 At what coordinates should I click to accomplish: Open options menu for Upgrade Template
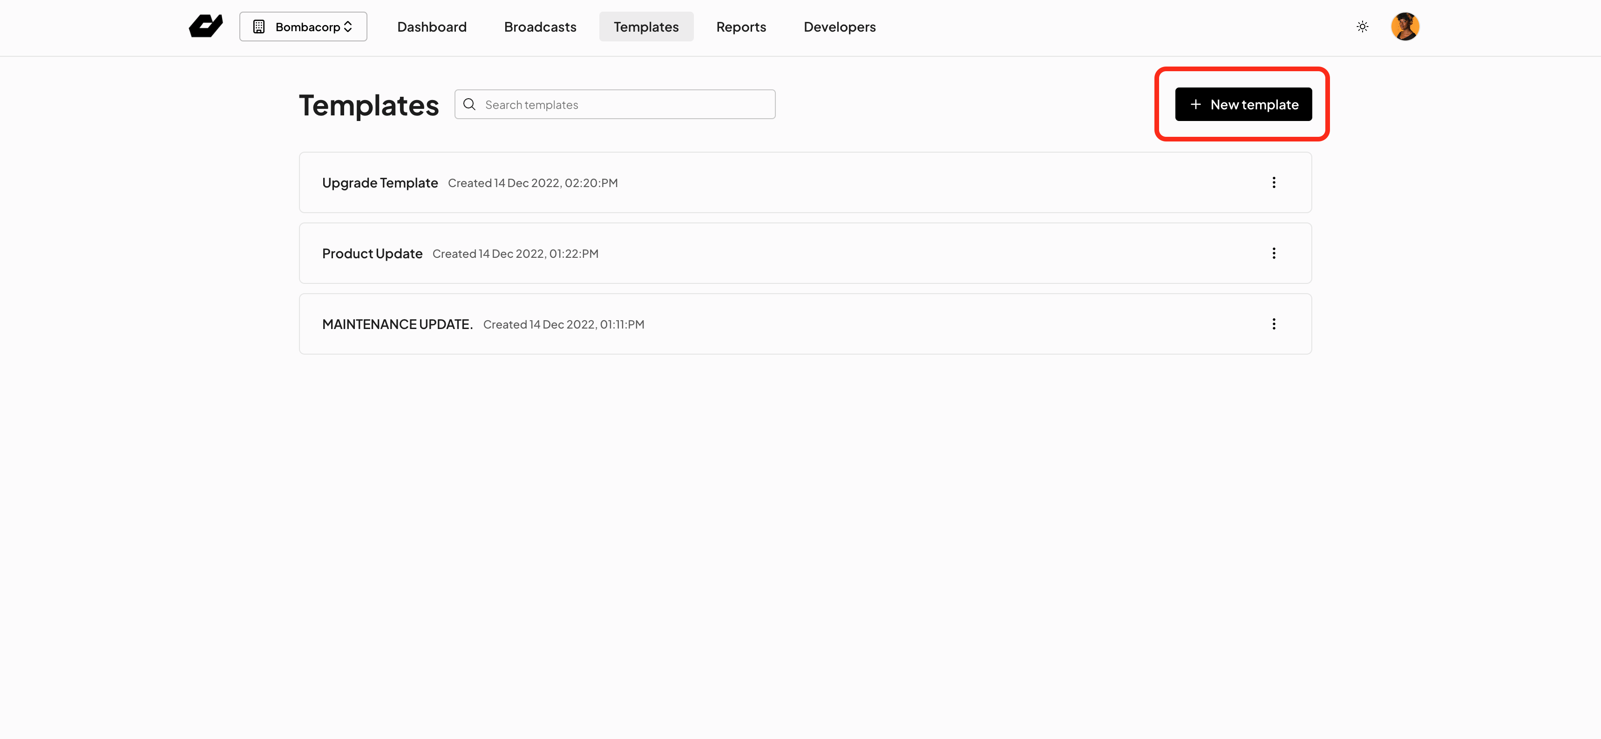[x=1274, y=182]
